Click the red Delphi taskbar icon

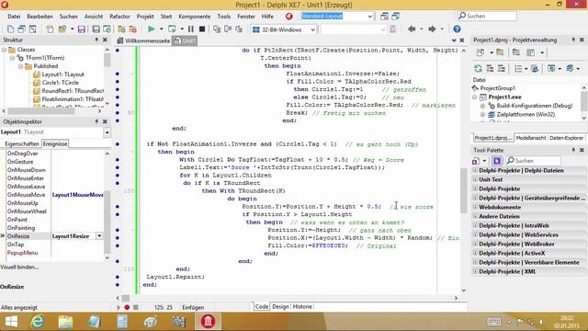point(208,321)
